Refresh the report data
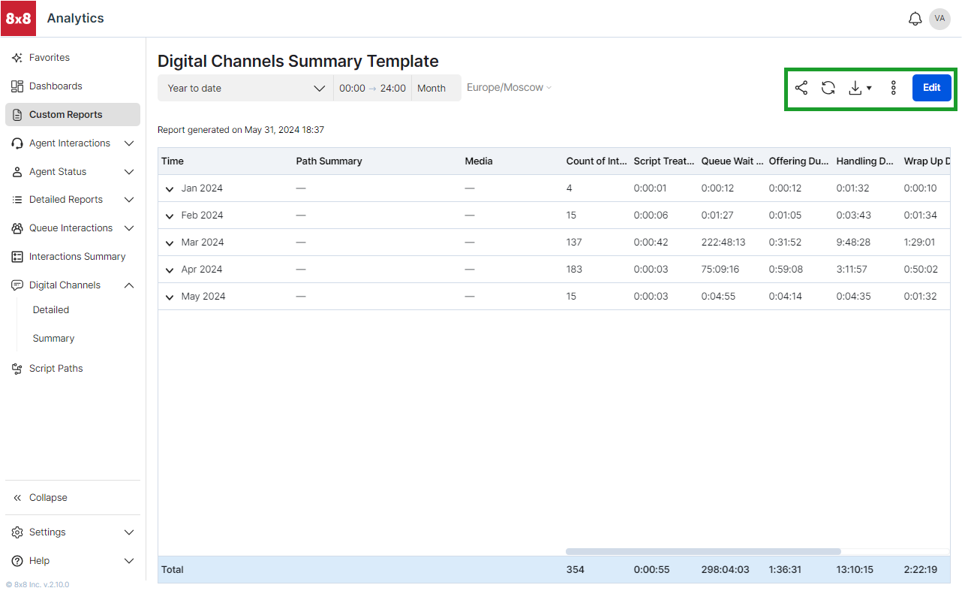This screenshot has width=962, height=594. [x=828, y=88]
